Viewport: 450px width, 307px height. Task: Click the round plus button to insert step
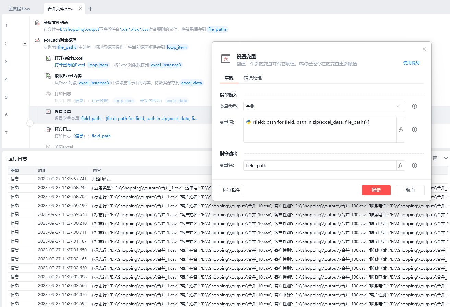tap(30, 123)
